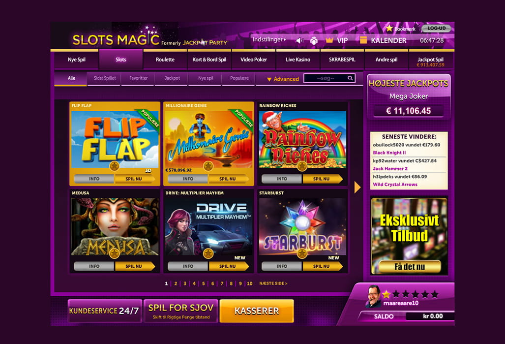Favorite Flip Flap with its gold star

coord(115,166)
